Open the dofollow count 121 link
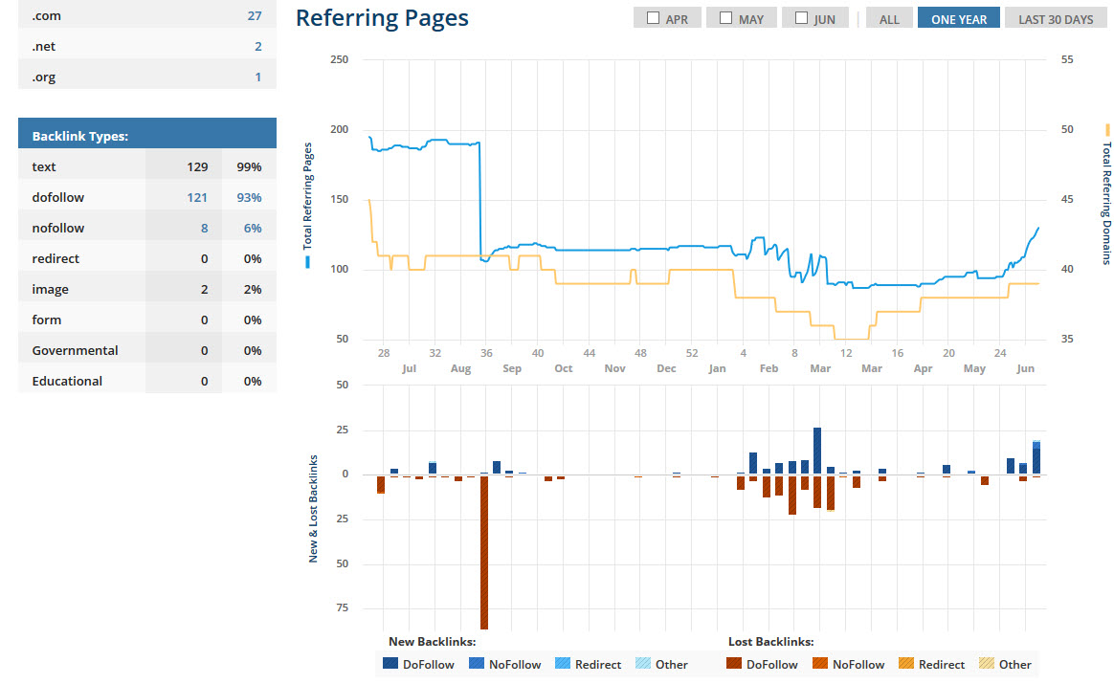The width and height of the screenshot is (1114, 684). tap(197, 197)
